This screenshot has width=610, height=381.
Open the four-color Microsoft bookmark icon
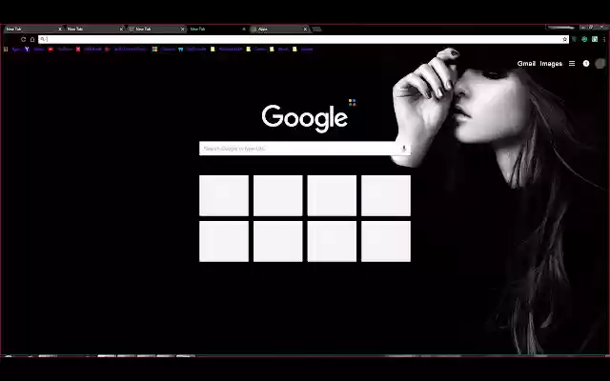click(154, 50)
